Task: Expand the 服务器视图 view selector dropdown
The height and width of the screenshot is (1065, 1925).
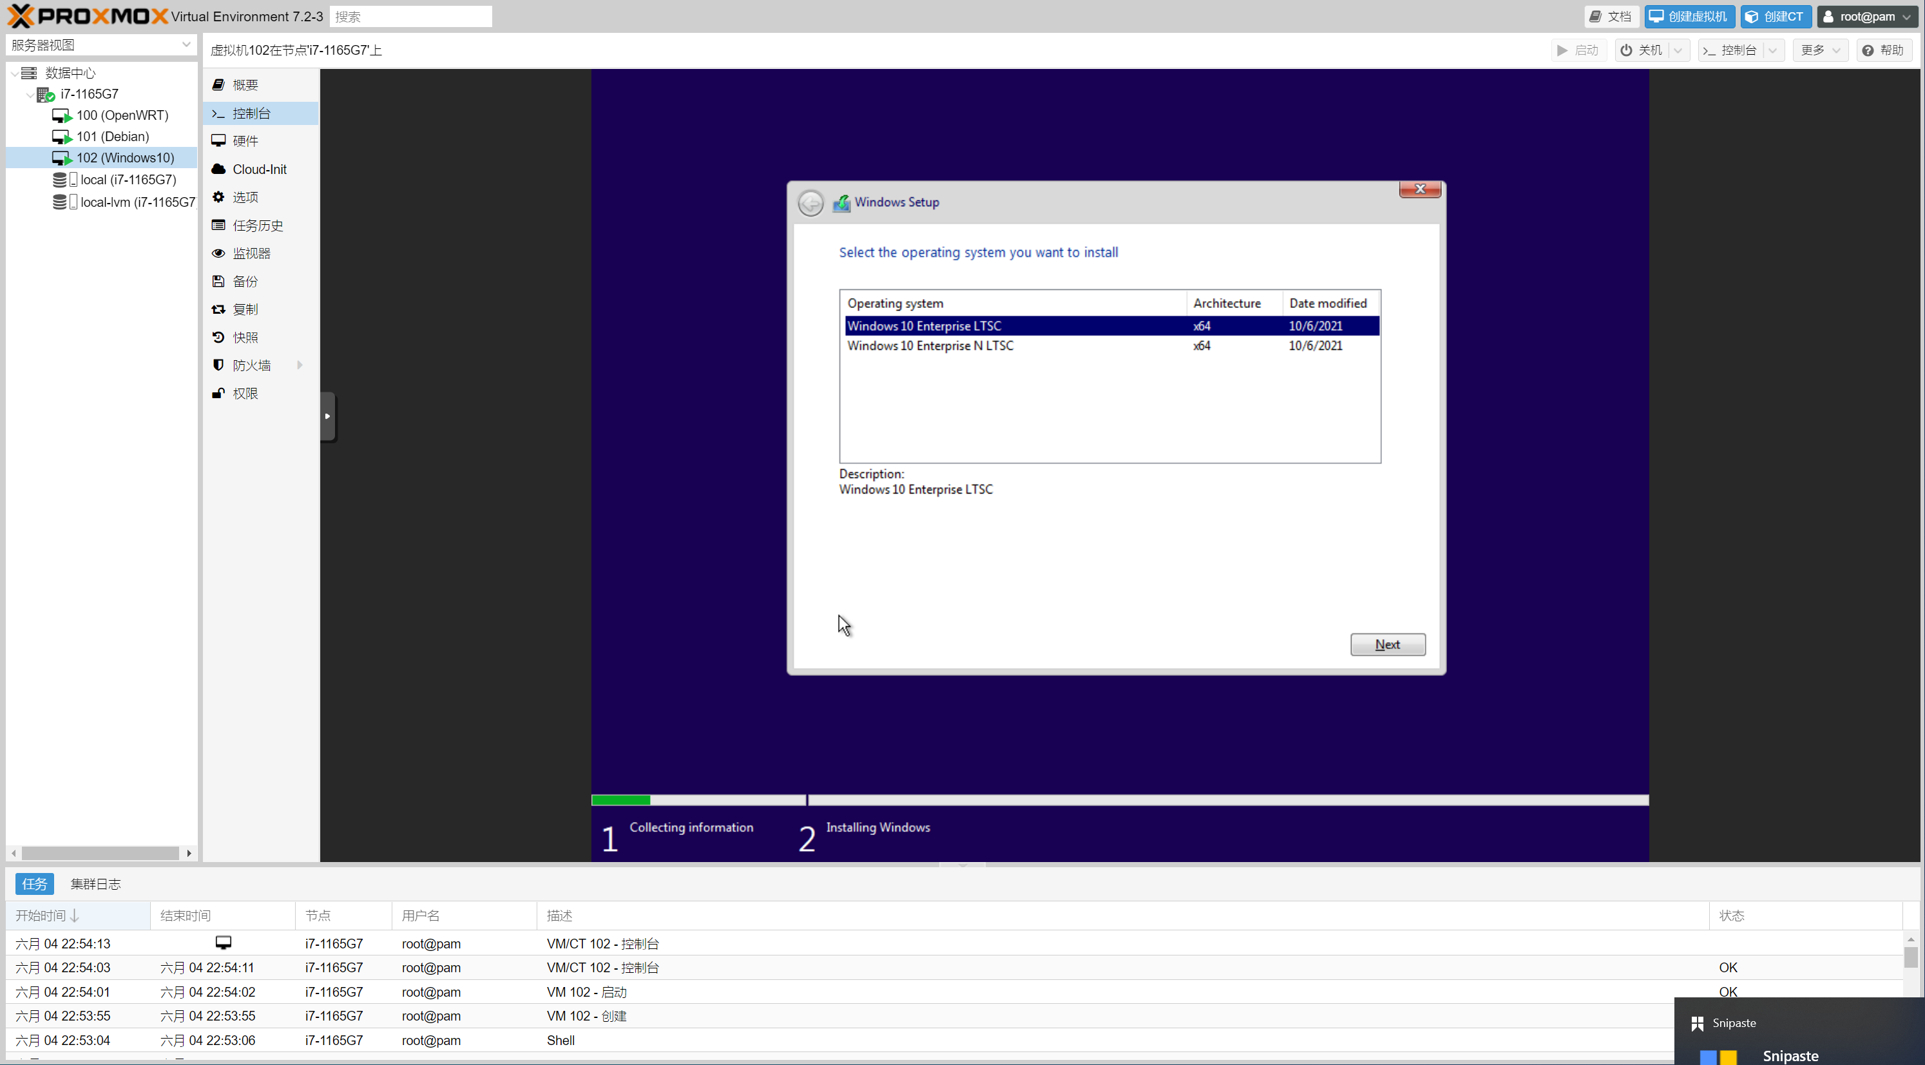Action: pos(186,45)
